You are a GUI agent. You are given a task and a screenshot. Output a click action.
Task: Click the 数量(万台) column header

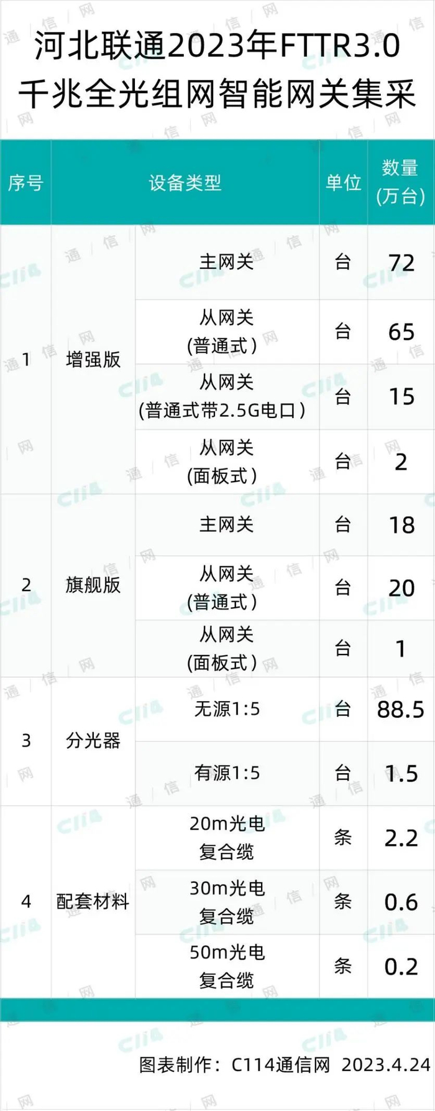coord(401,182)
